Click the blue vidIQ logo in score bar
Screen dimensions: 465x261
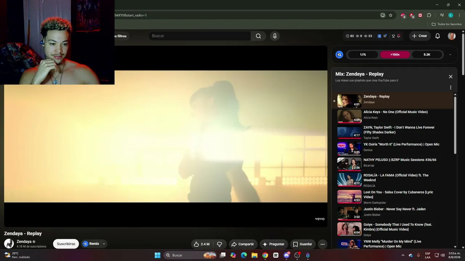[x=339, y=55]
